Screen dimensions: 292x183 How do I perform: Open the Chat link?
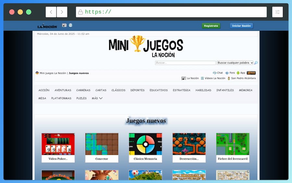(220, 73)
